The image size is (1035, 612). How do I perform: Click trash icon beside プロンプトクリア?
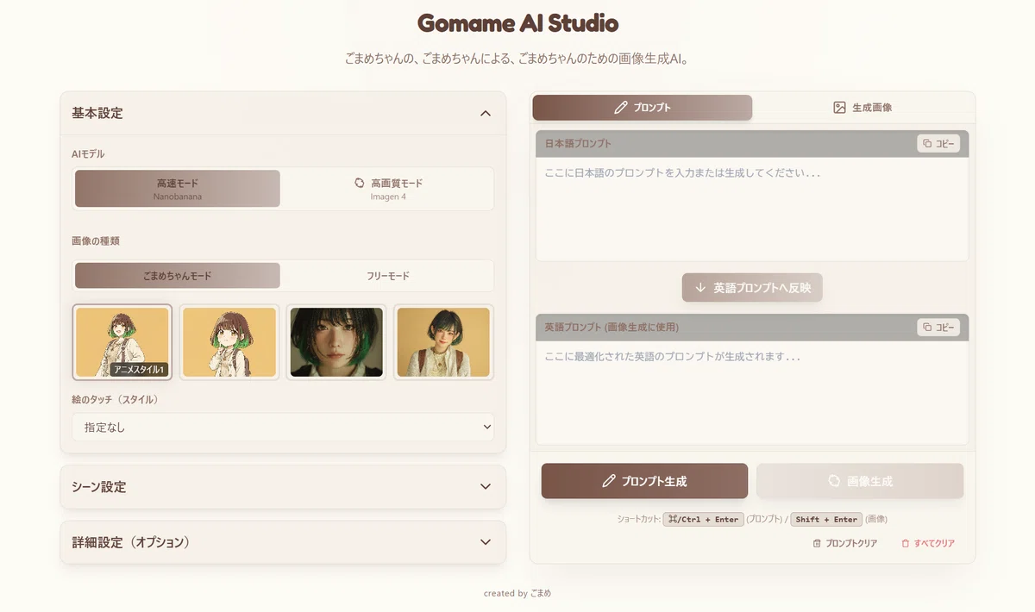pos(817,544)
